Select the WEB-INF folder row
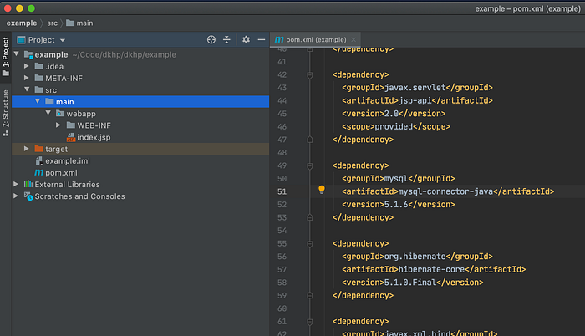585x336 pixels. point(140,125)
